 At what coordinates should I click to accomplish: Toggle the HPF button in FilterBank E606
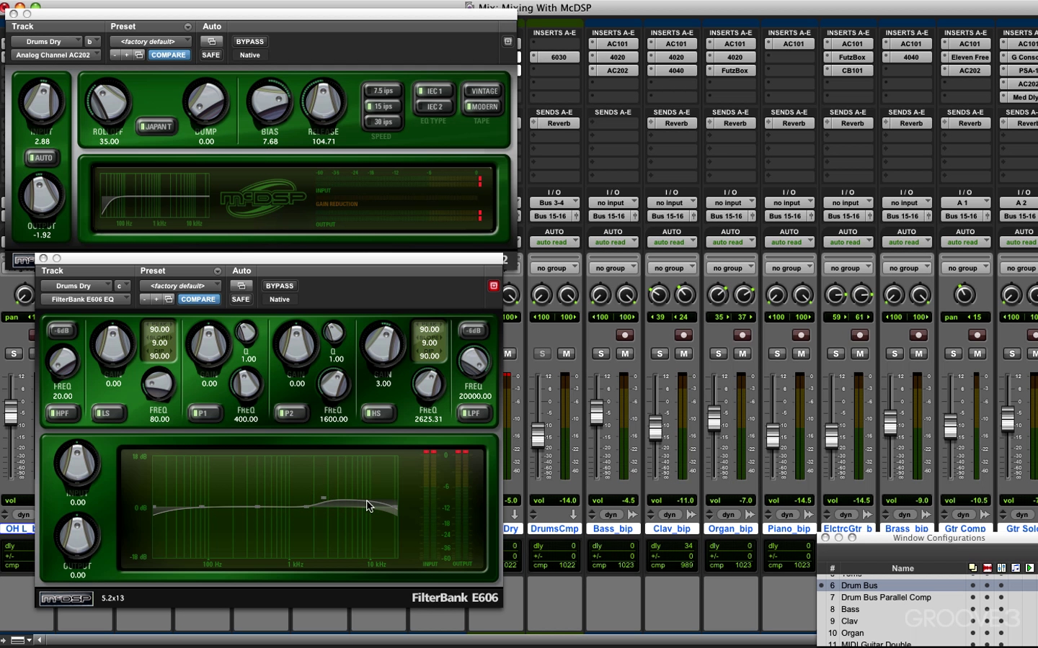tap(62, 413)
